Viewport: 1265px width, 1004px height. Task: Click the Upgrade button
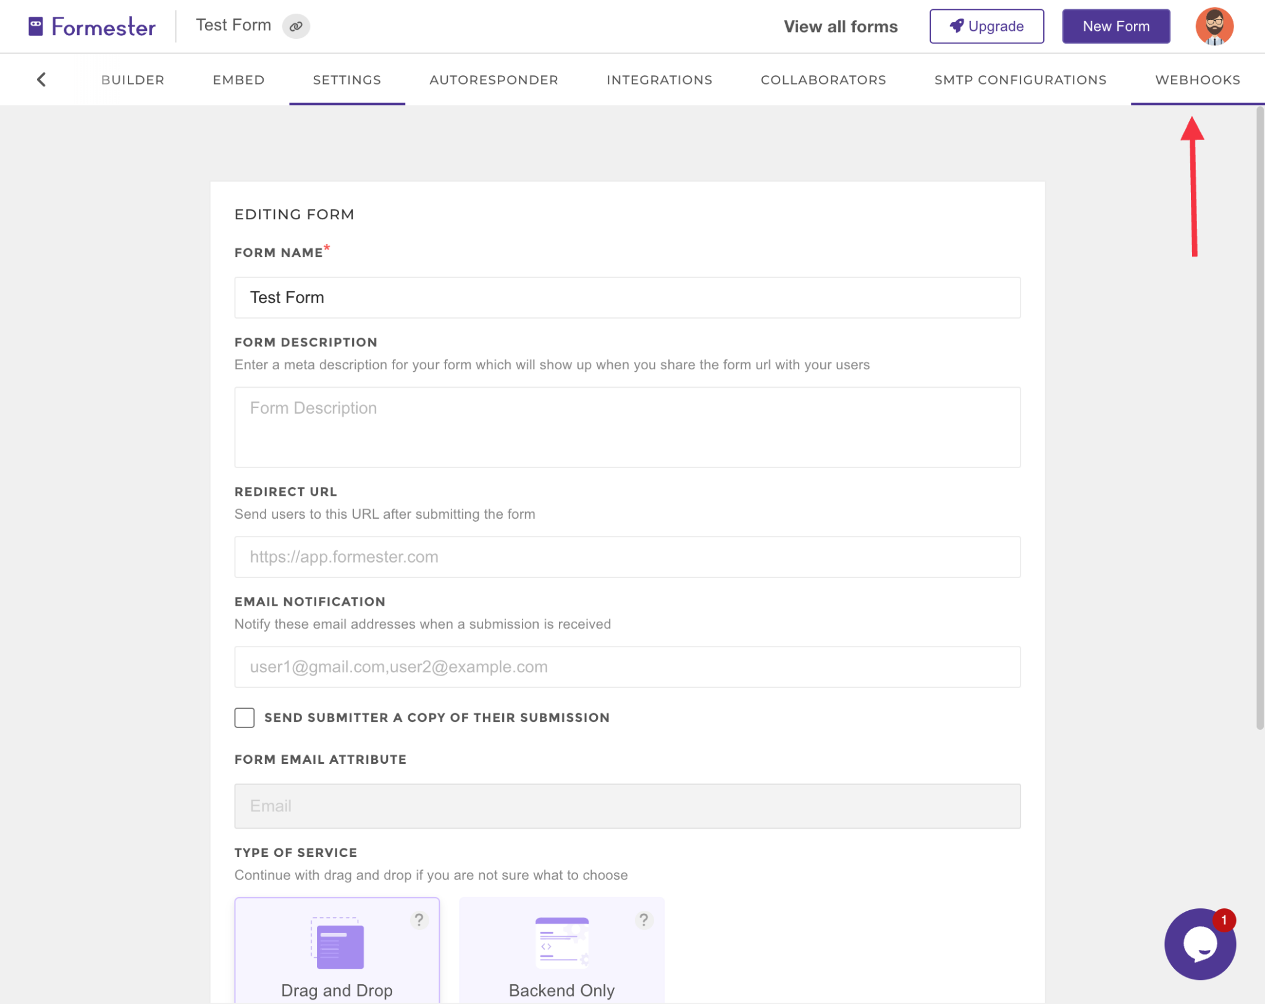pos(987,26)
